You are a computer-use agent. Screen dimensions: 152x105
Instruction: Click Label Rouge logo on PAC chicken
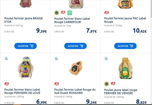click(x=107, y=13)
